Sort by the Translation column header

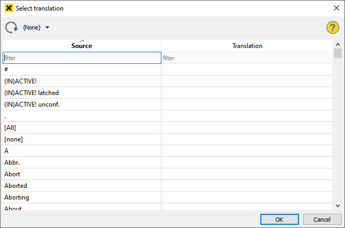tap(247, 45)
